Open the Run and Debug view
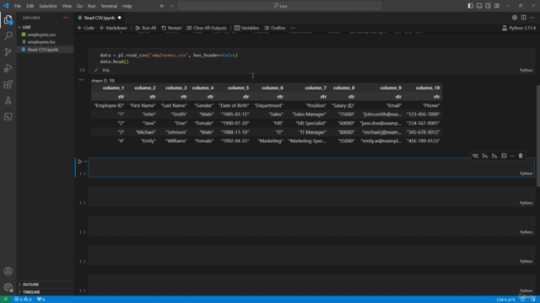Image resolution: width=540 pixels, height=303 pixels. tap(8, 68)
